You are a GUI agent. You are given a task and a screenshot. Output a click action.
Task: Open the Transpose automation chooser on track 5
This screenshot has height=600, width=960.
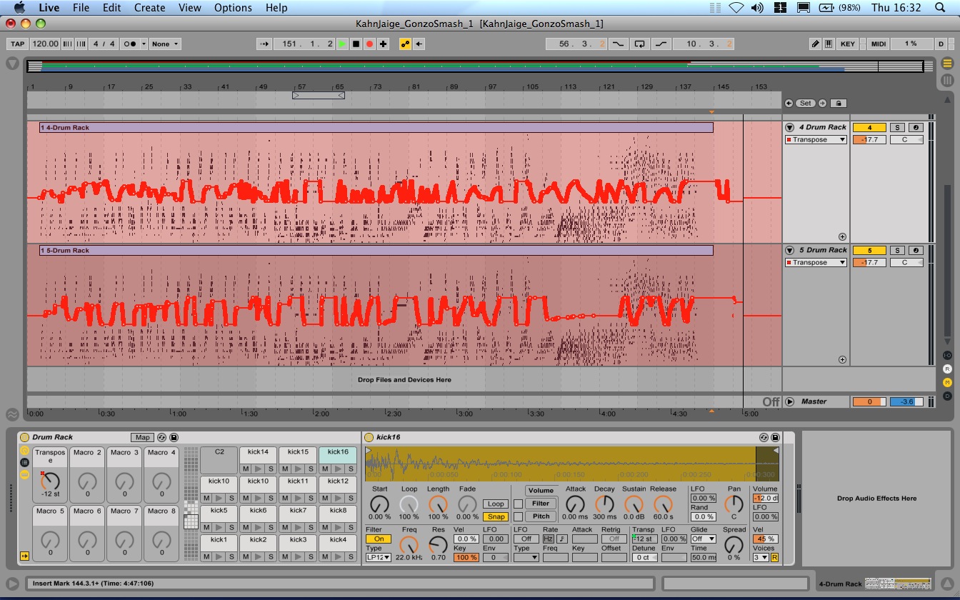tap(815, 263)
